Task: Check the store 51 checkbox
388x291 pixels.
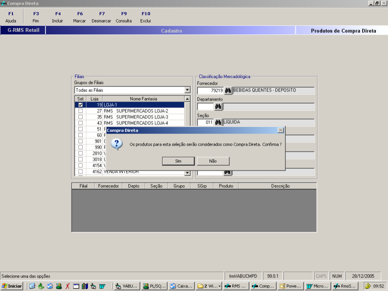Action: 81,129
